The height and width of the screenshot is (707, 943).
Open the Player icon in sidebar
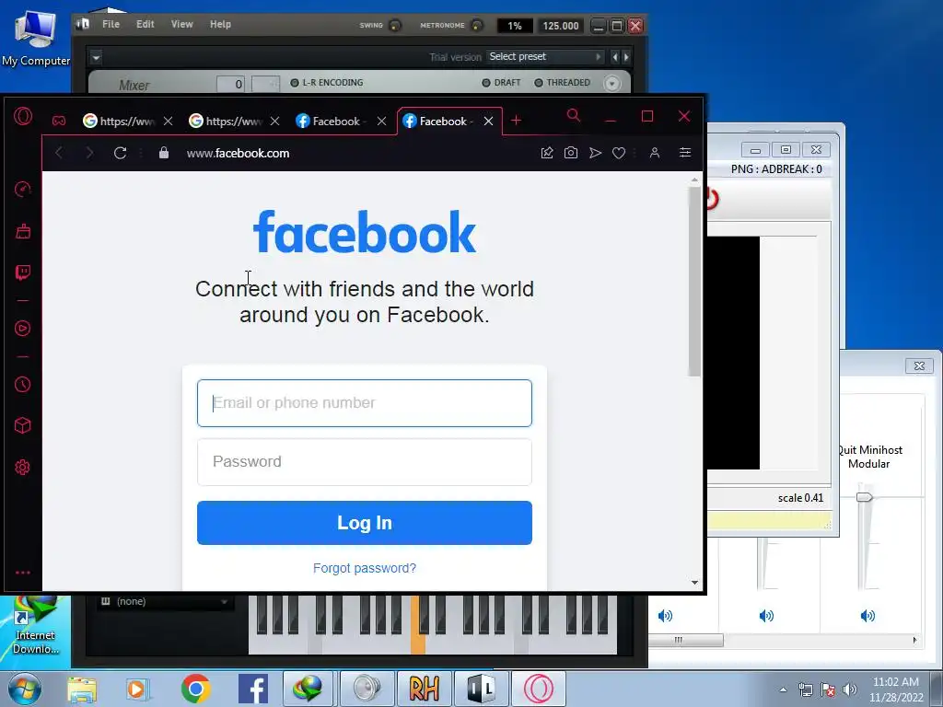pyautogui.click(x=23, y=329)
